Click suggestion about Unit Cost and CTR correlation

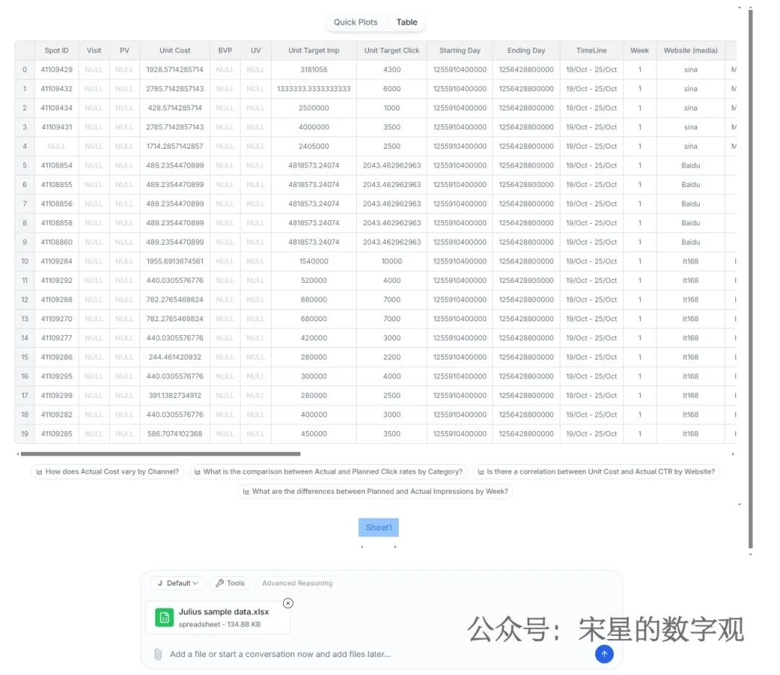pos(596,471)
